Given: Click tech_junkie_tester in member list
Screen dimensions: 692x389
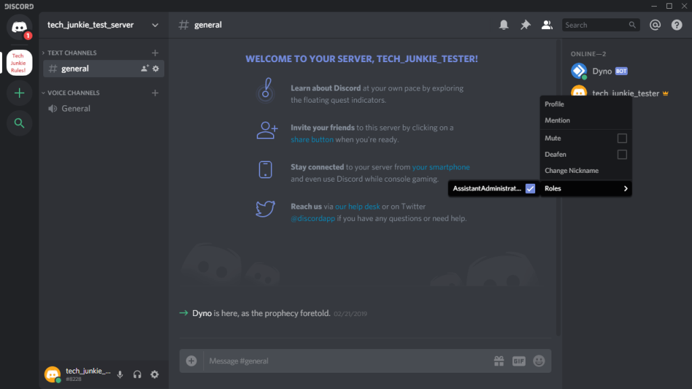Looking at the screenshot, I should pyautogui.click(x=625, y=93).
